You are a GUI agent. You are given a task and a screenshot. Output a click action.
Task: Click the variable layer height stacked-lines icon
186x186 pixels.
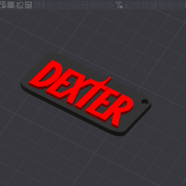click(x=37, y=5)
